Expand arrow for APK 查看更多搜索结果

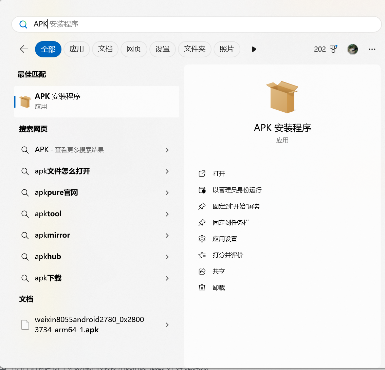pyautogui.click(x=167, y=150)
